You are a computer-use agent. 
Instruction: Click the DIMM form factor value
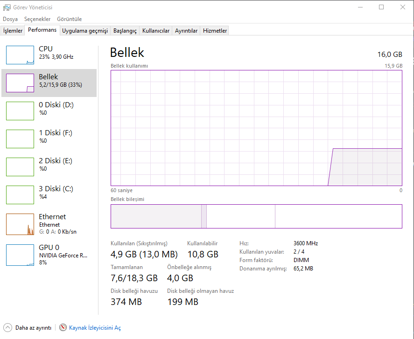pos(301,260)
